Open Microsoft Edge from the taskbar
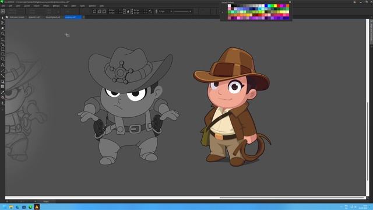373x210 pixels. [x=17, y=207]
